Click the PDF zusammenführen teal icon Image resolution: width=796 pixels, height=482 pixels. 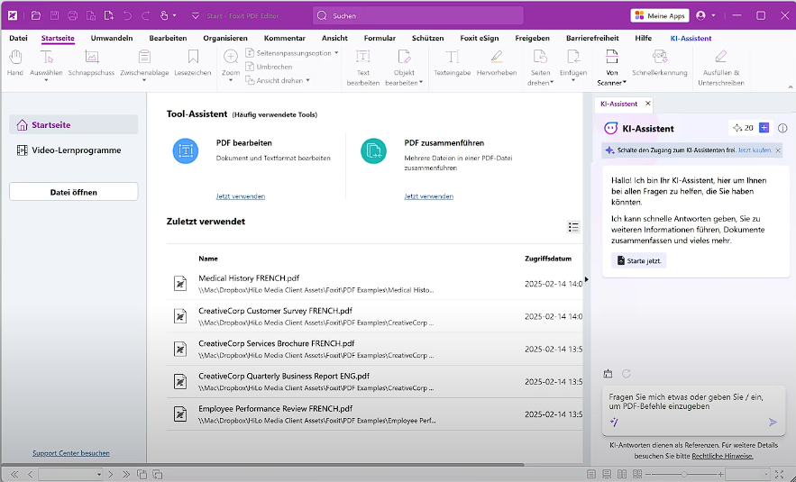[373, 151]
